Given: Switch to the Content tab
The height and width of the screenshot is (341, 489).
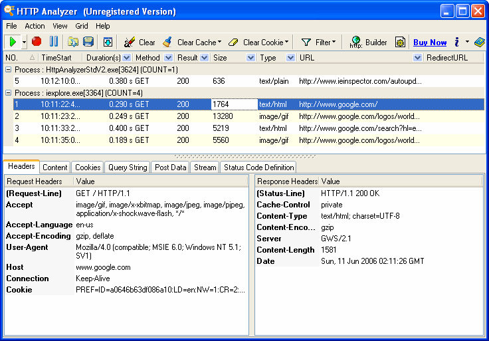Looking at the screenshot, I should pyautogui.click(x=55, y=168).
